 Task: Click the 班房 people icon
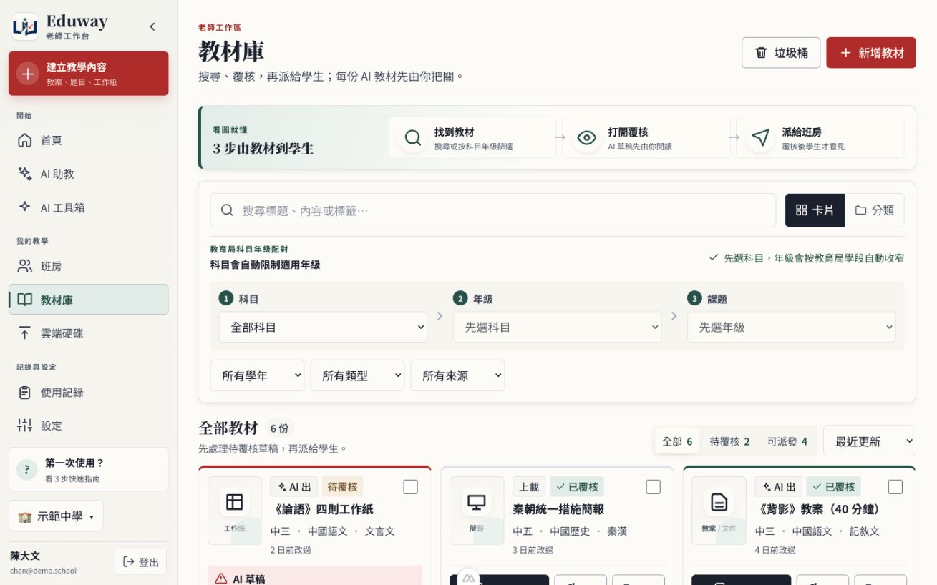25,266
